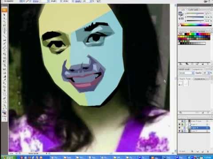Click the second color value field

[x=207, y=17]
